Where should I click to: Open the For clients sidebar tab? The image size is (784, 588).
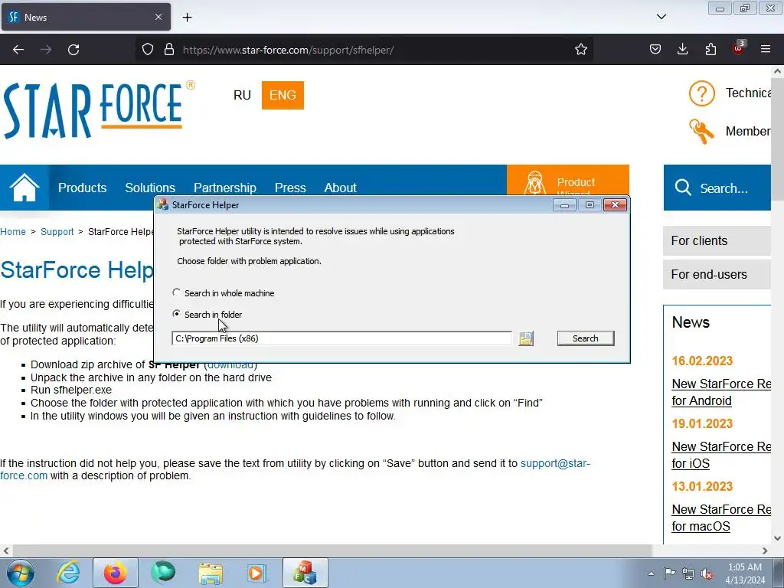(x=717, y=240)
